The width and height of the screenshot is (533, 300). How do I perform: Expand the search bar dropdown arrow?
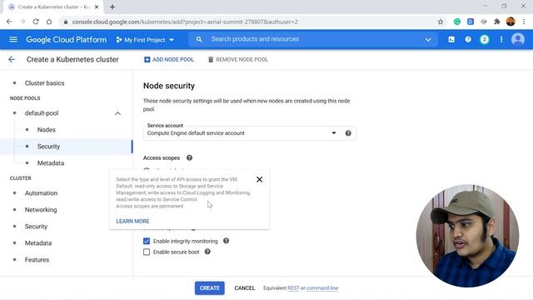point(428,39)
